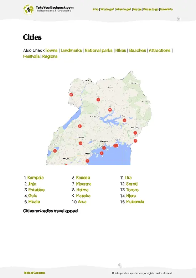
Task: Click the 'Cities' page heading
Action: pos(32,37)
